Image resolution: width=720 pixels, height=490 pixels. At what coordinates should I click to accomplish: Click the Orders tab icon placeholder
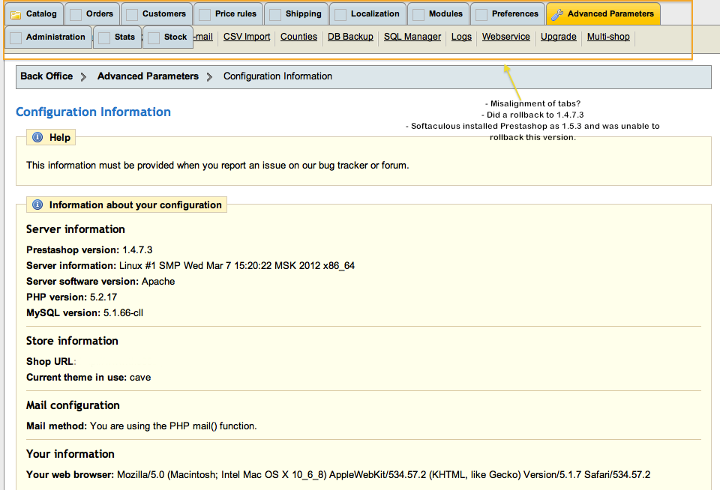click(75, 15)
